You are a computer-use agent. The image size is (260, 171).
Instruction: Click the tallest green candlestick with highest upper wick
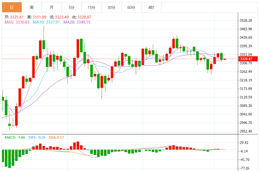[44, 45]
